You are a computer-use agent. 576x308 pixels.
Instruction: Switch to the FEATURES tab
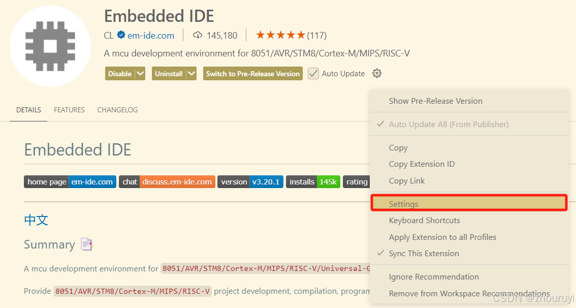(x=69, y=110)
